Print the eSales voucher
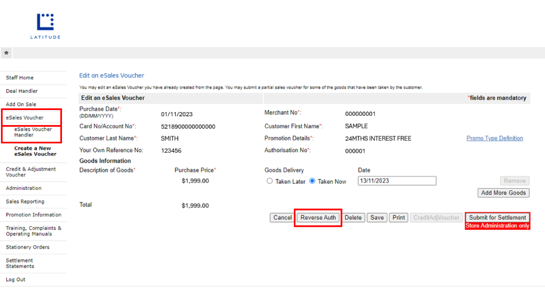Image resolution: width=545 pixels, height=292 pixels. point(399,218)
